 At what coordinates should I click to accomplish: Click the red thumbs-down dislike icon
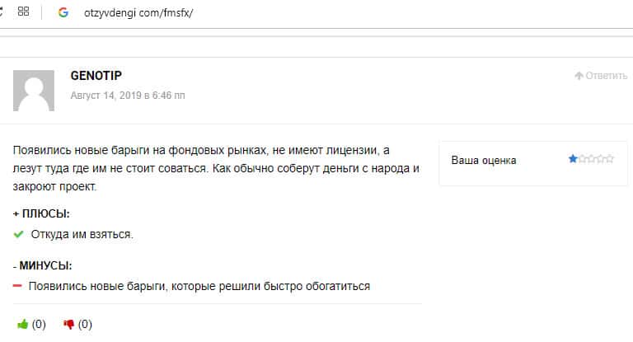pos(69,324)
